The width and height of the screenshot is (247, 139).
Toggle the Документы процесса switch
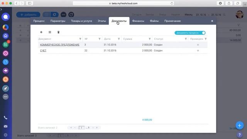(x=190, y=33)
